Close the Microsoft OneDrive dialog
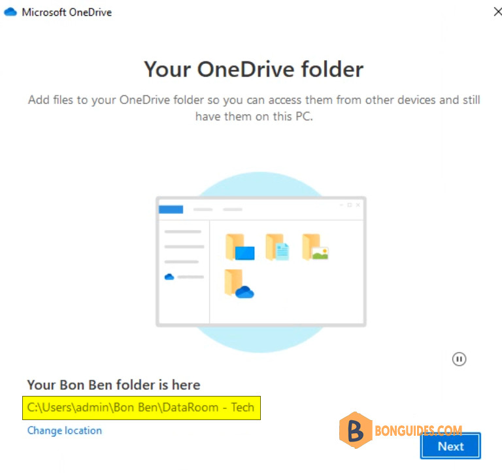Screen dimensions: 502x473 tap(497, 12)
